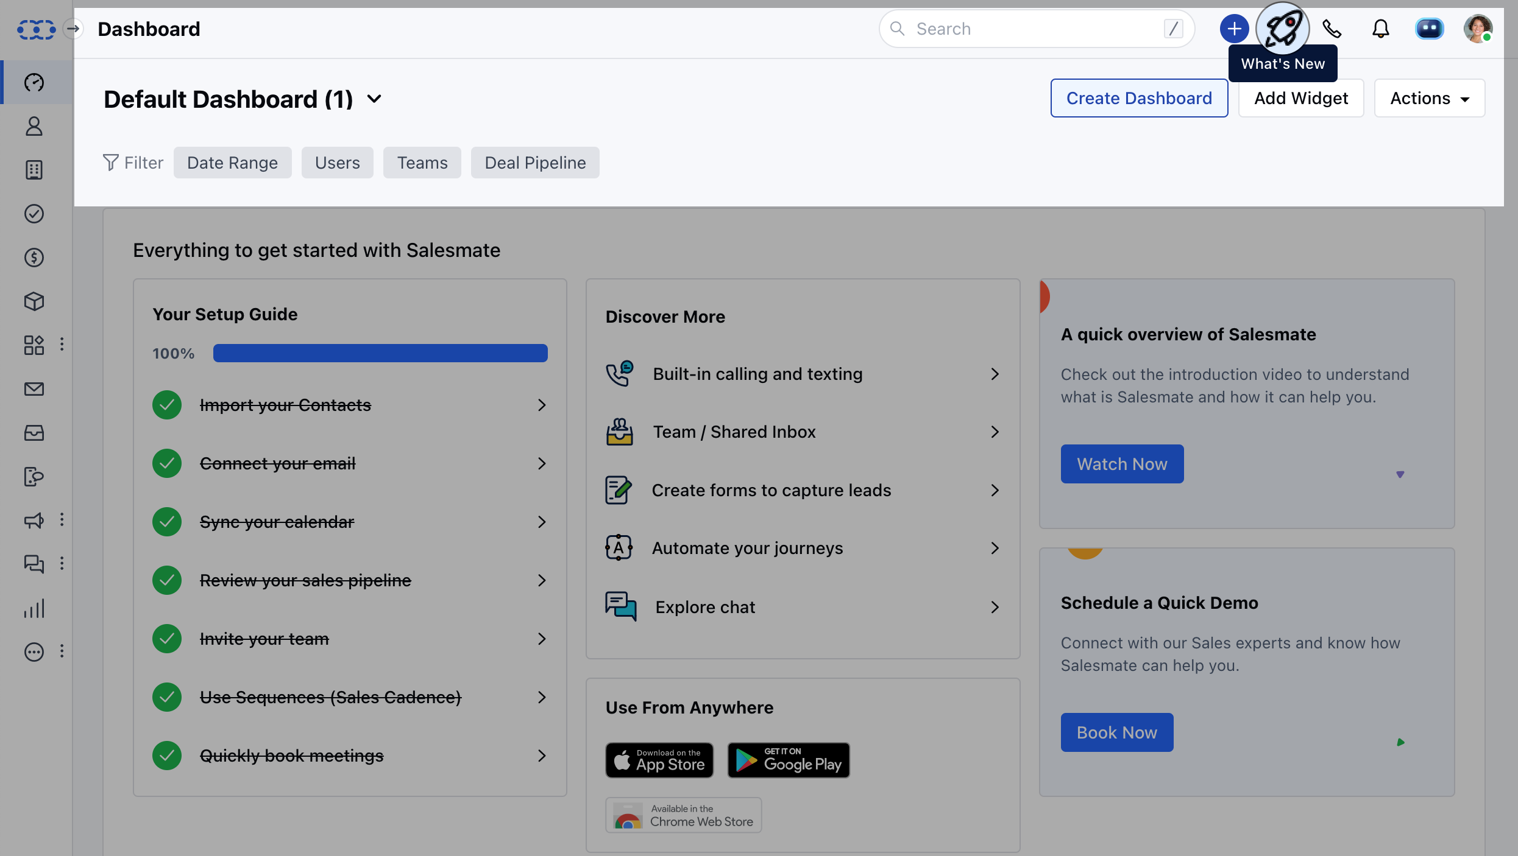This screenshot has height=856, width=1518.
Task: Click the Create Dashboard button
Action: (1139, 98)
